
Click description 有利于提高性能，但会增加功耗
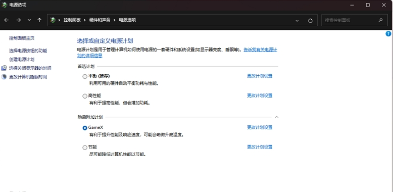click(120, 103)
